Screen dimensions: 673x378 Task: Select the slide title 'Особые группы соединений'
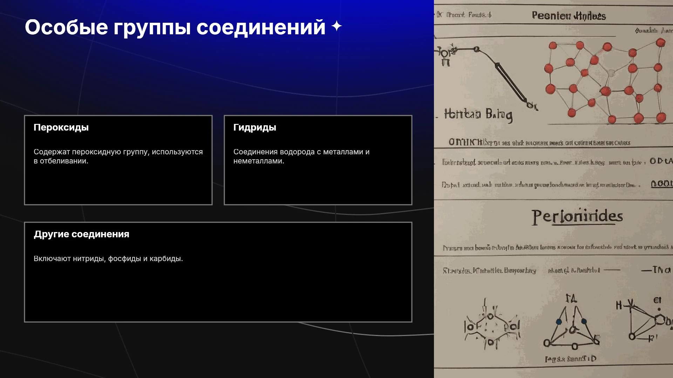coord(175,27)
